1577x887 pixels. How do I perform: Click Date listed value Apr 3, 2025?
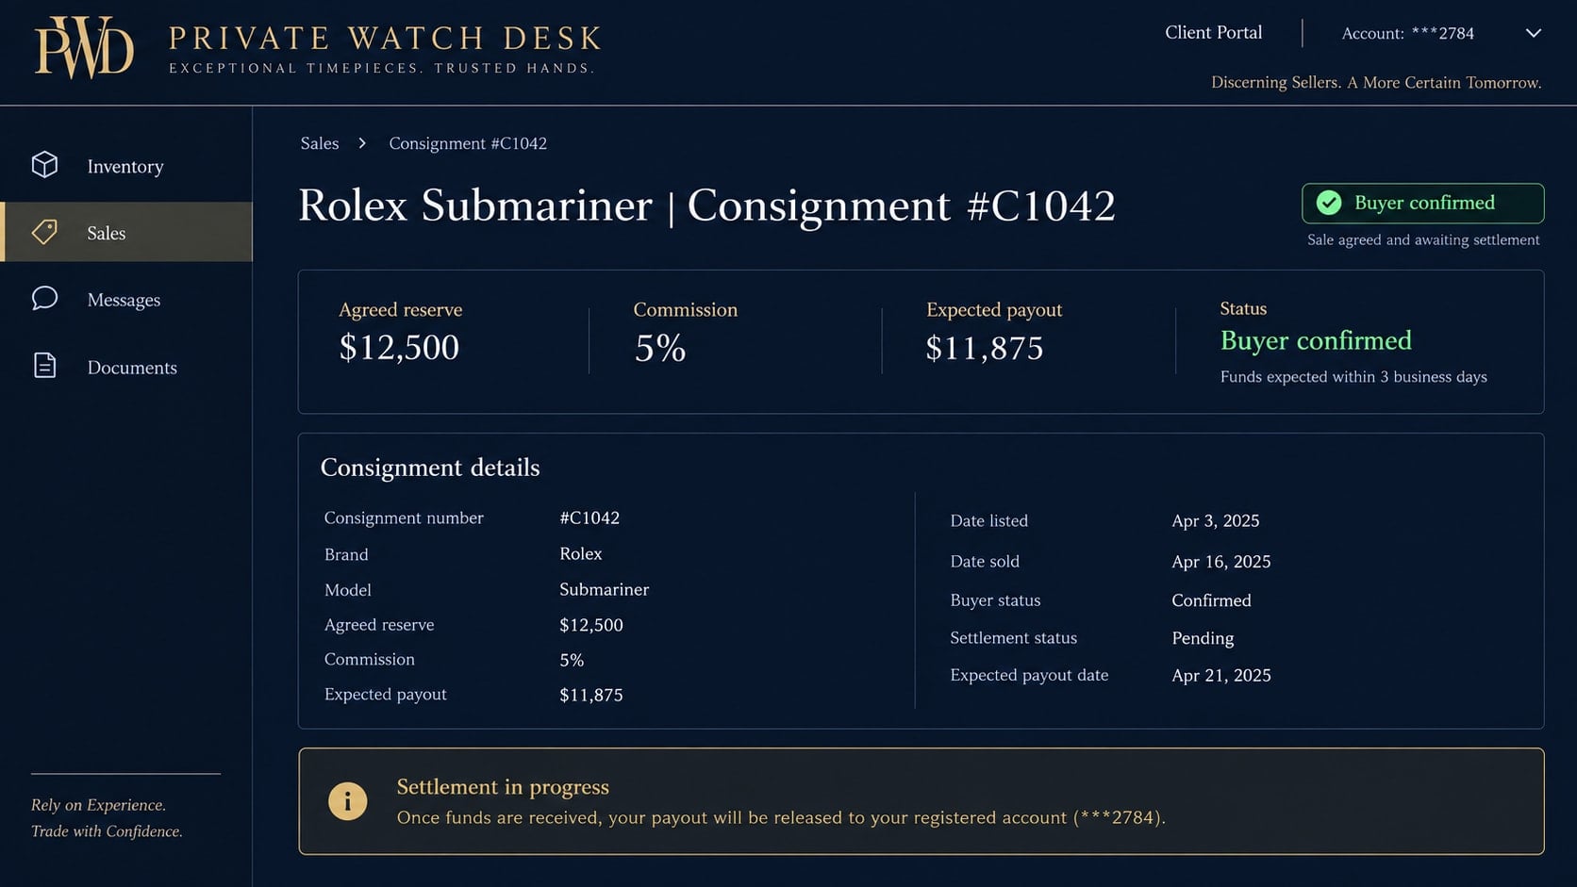click(1216, 520)
